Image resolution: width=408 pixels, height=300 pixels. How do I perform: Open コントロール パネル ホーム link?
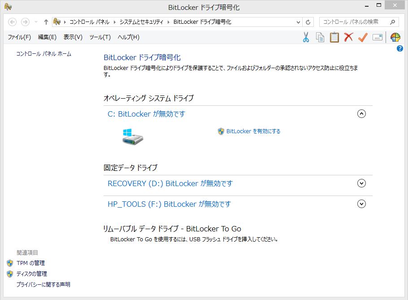pyautogui.click(x=44, y=54)
